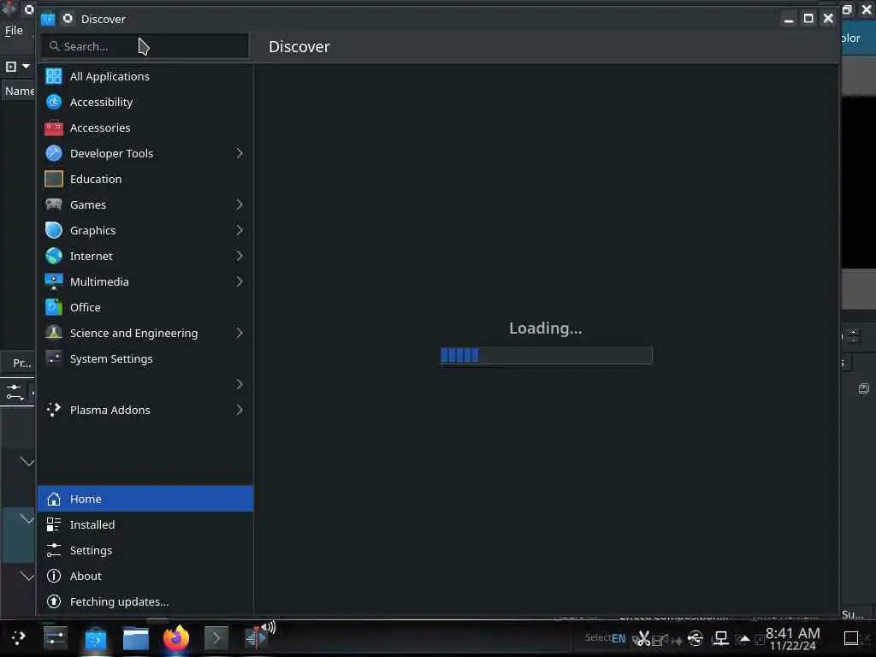
Task: Select the Games gamepad icon
Action: 54,204
